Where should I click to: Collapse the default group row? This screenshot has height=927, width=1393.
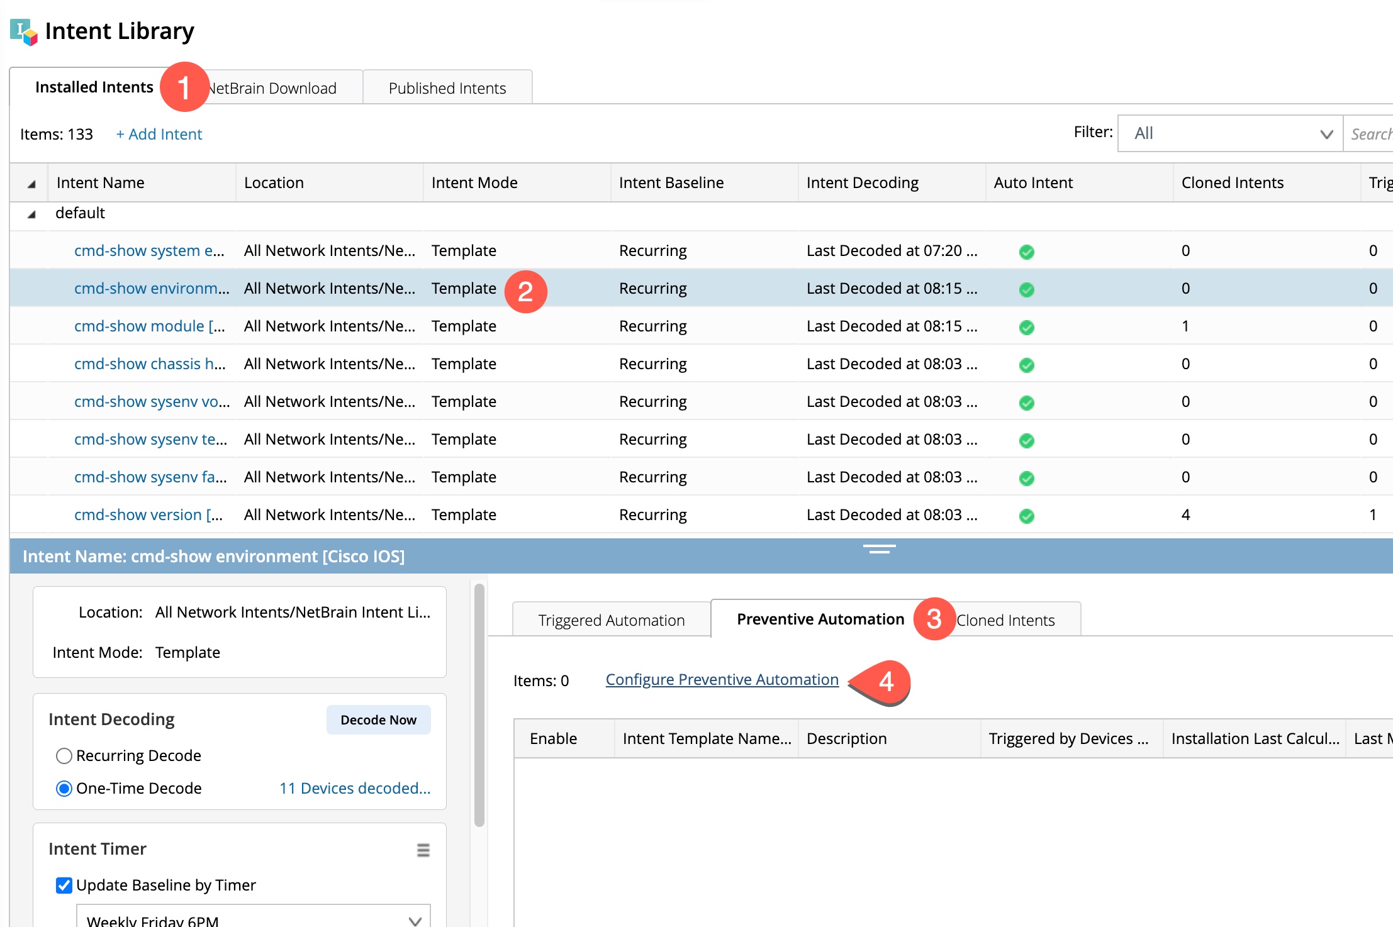(31, 214)
